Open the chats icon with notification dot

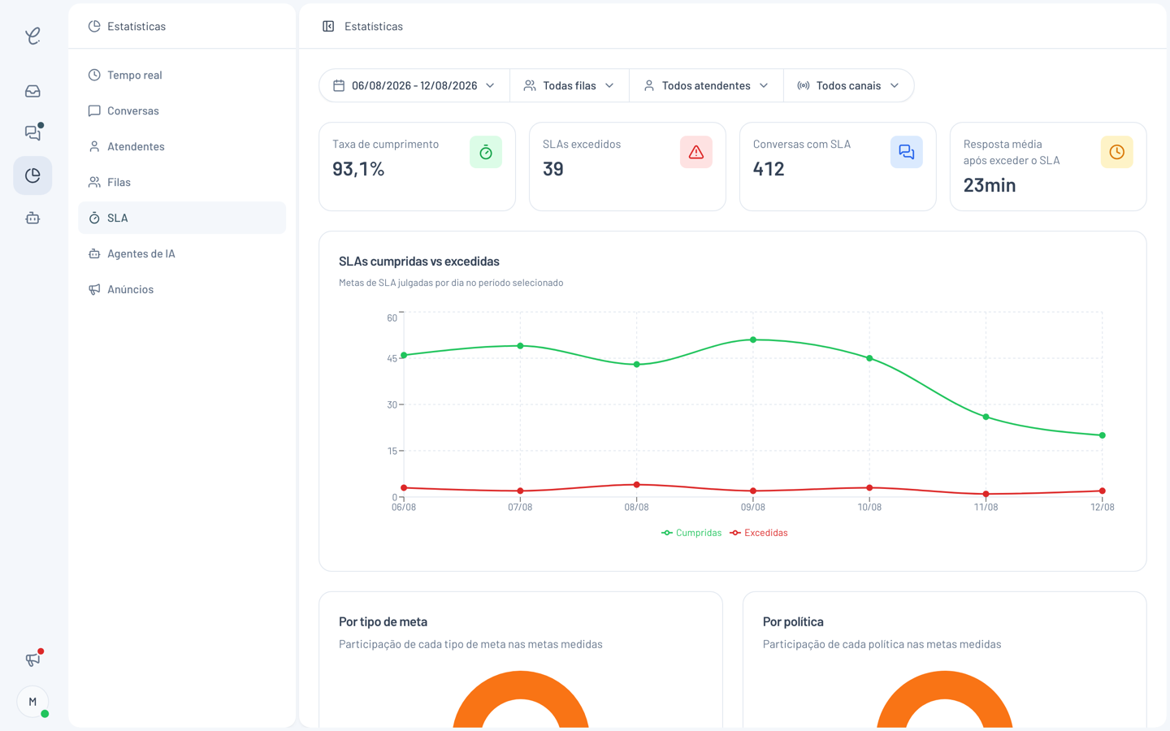pos(32,132)
